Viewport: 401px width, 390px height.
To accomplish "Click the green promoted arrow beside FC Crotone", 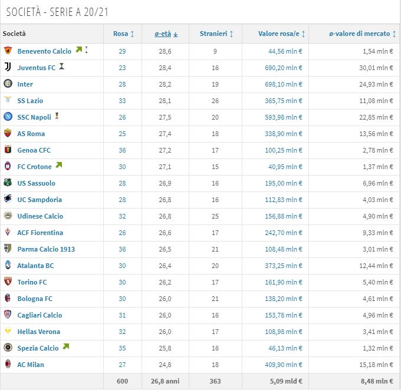I will [58, 166].
